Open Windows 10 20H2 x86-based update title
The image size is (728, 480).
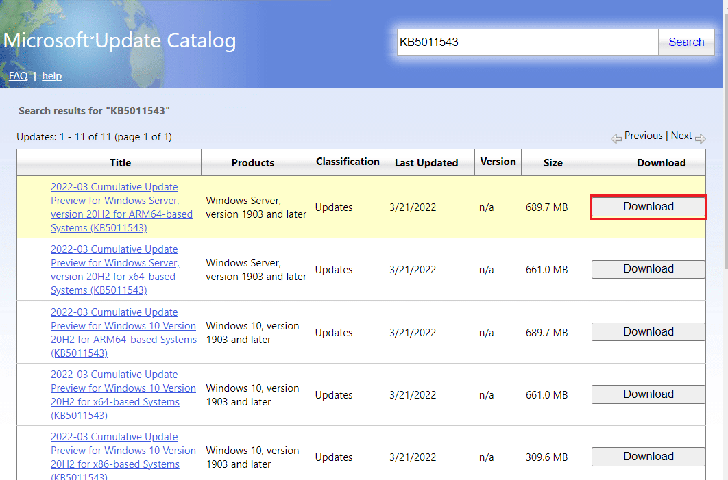tap(123, 457)
